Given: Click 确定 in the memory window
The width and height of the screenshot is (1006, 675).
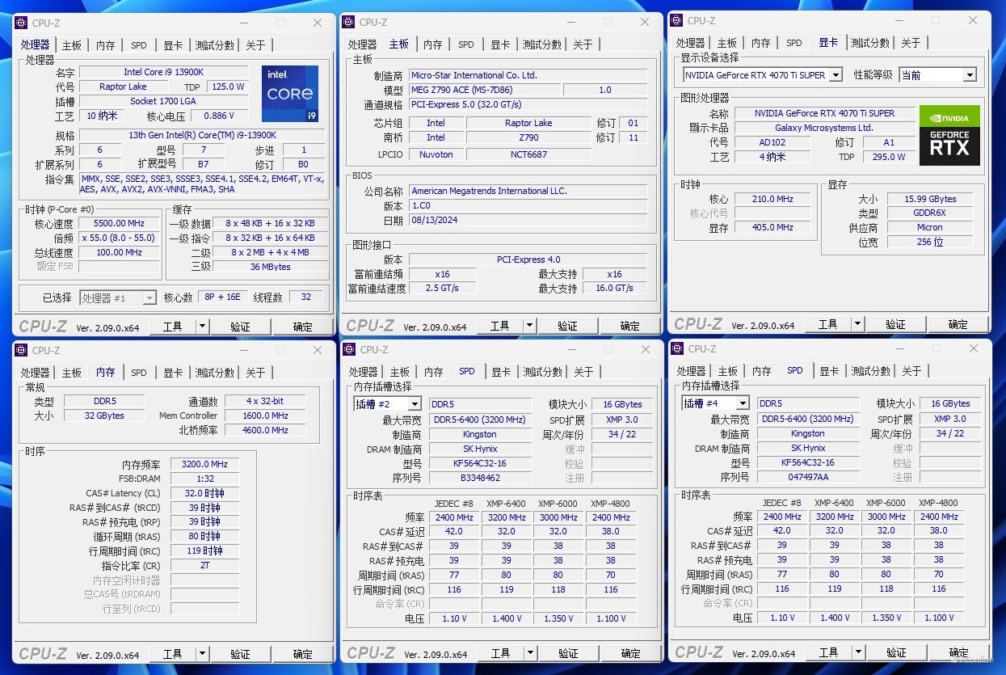Looking at the screenshot, I should pos(303,654).
